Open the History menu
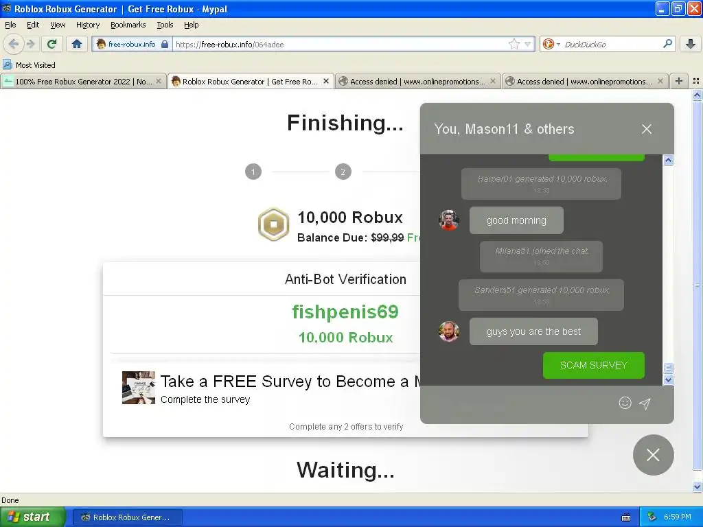The height and width of the screenshot is (527, 703). tap(87, 25)
